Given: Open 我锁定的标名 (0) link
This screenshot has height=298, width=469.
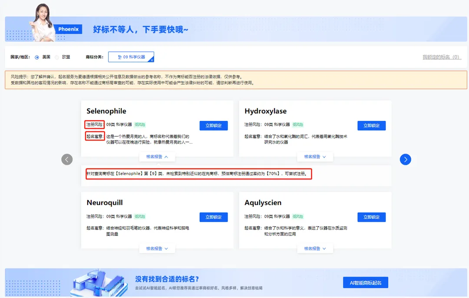Looking at the screenshot, I should click(x=442, y=57).
